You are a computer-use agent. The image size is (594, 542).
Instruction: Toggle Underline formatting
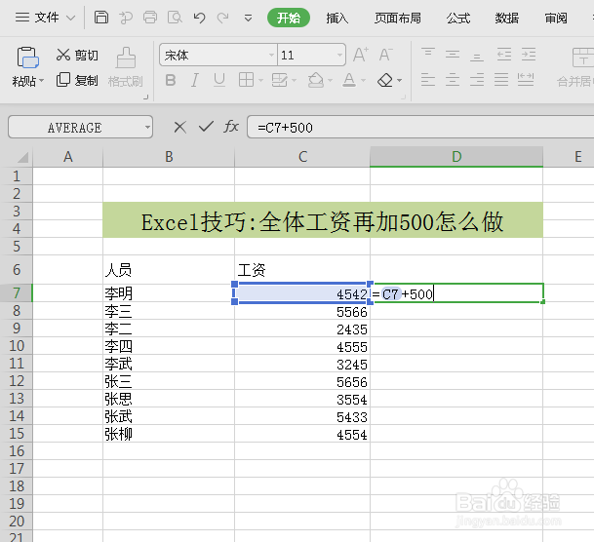[218, 80]
